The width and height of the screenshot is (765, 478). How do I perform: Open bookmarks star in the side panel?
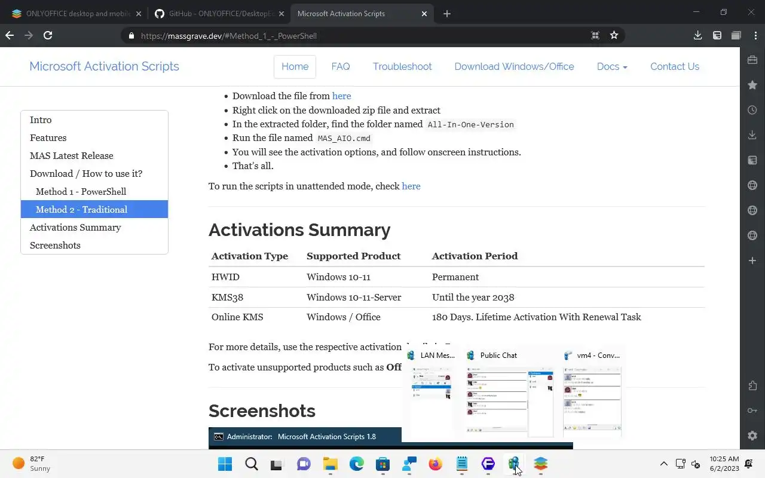752,85
